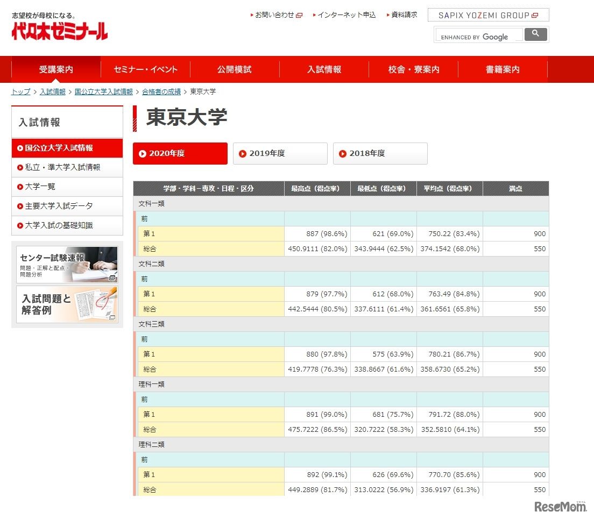594x519 pixels.
Task: Click the red arrow icon on the 2019年度 tab
Action: point(242,153)
